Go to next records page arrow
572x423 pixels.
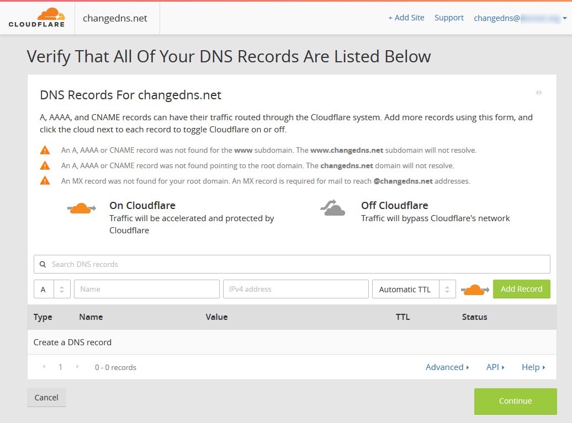[77, 367]
